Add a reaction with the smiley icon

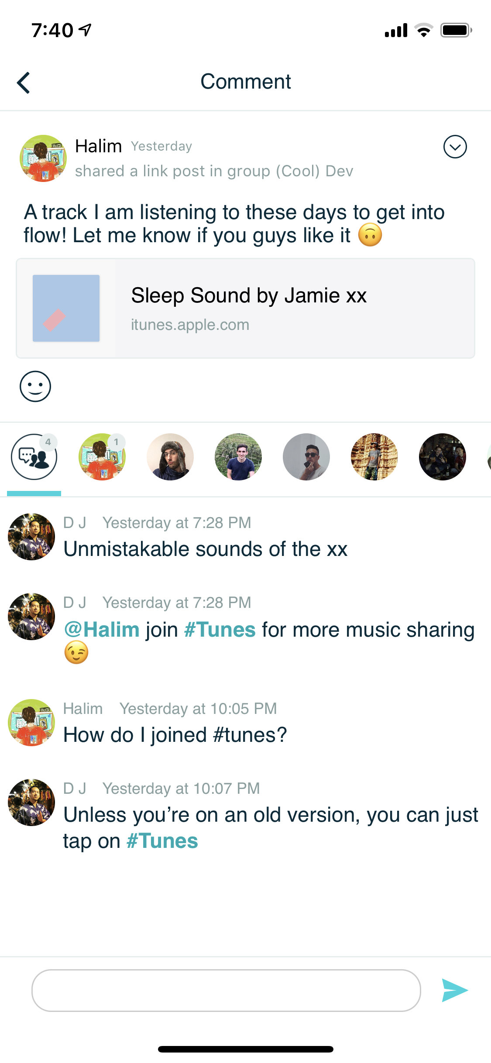pos(35,386)
